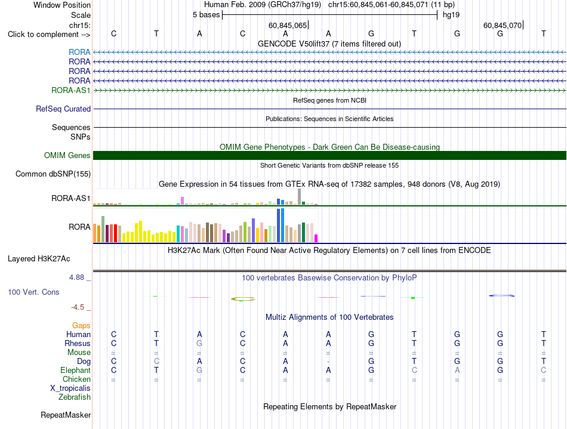Select the Rhesus species alignment label

[x=78, y=343]
